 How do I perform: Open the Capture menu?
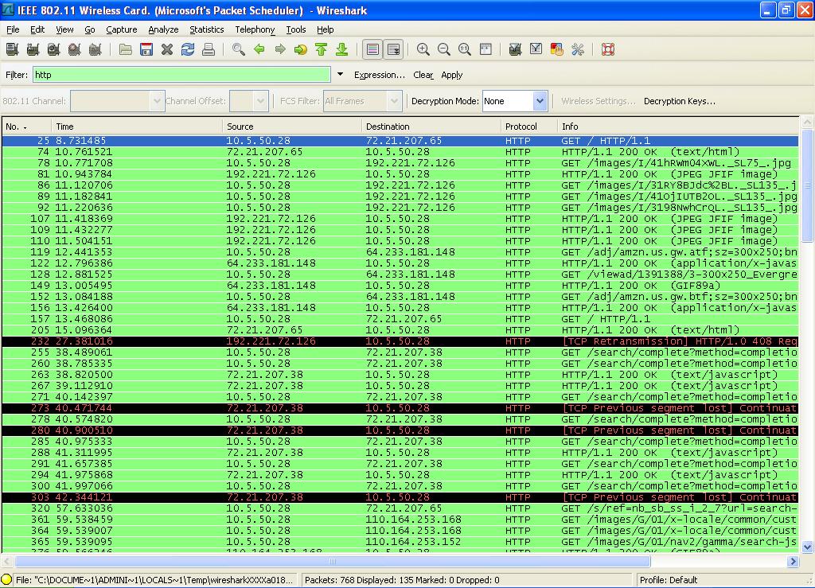point(122,29)
